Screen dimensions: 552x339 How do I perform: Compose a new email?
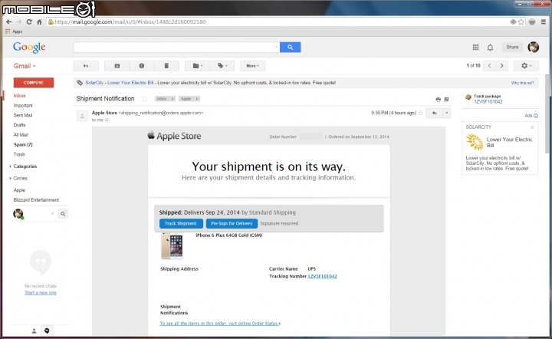tap(34, 83)
